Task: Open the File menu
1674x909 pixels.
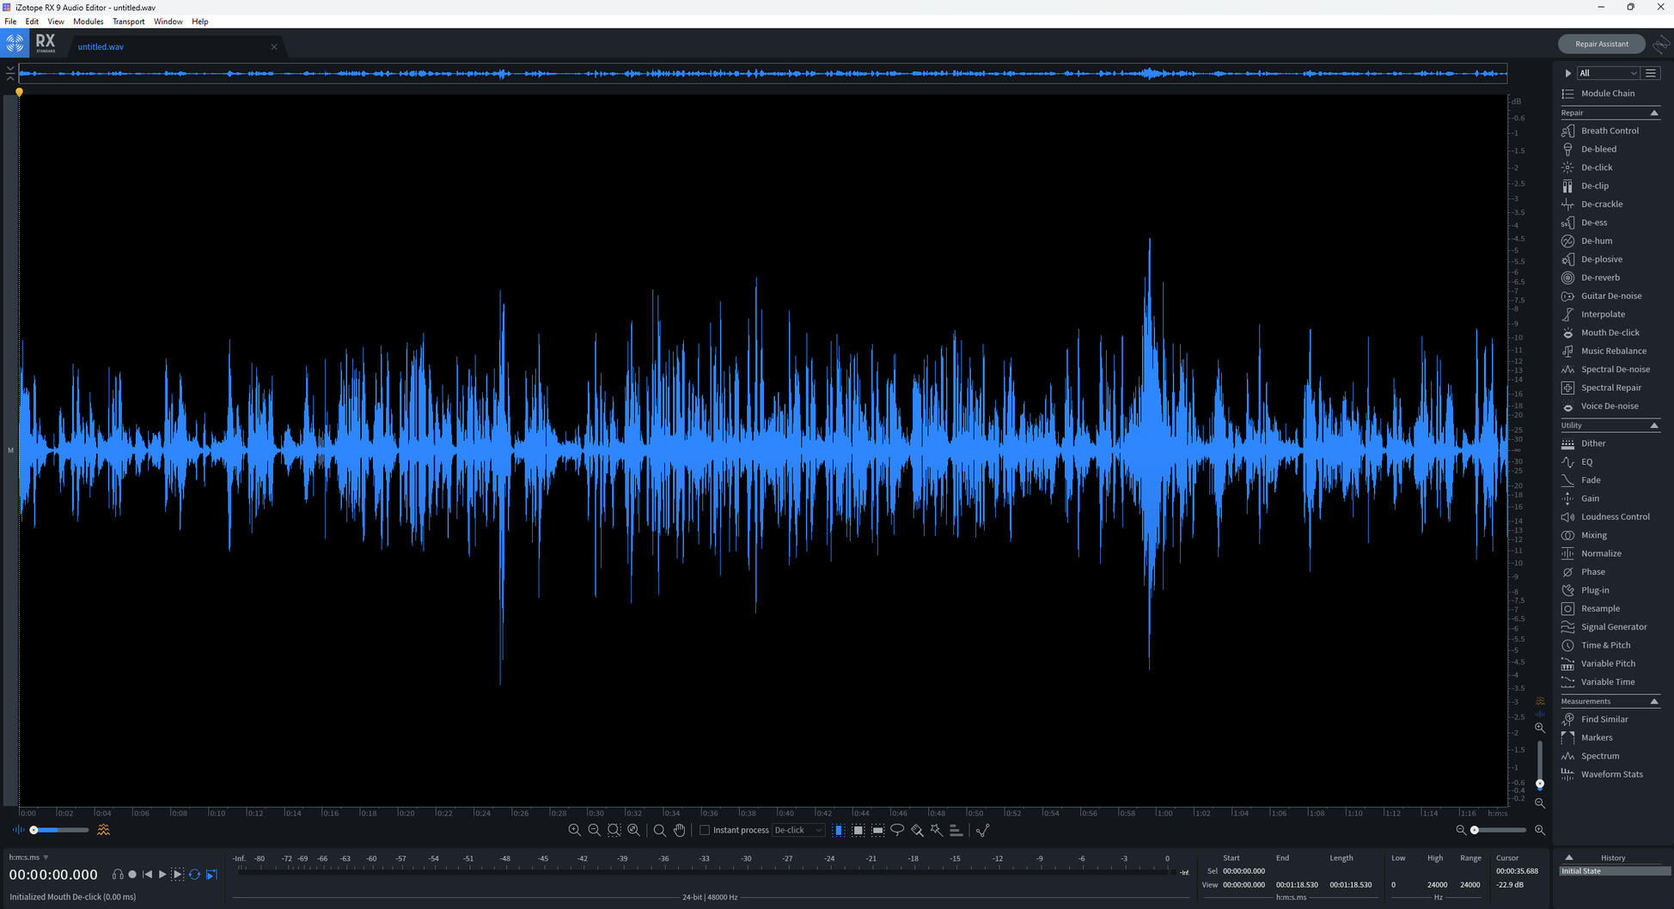Action: (10, 21)
